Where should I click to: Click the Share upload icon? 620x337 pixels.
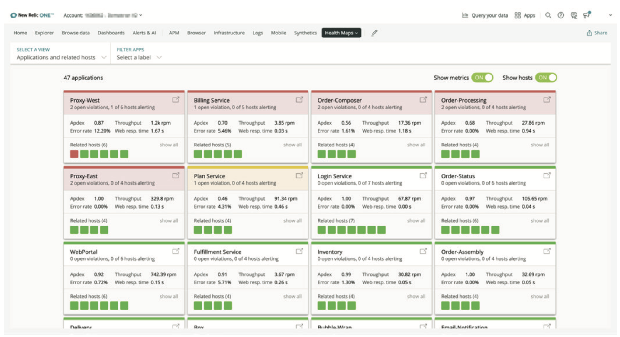589,33
